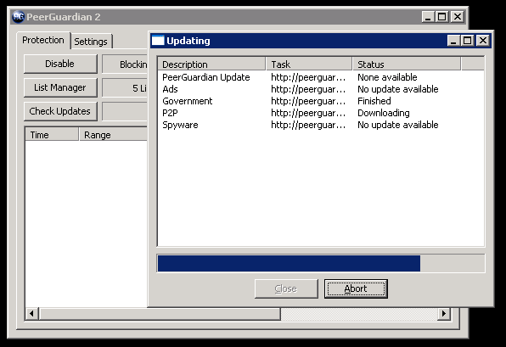Click the partially hidden '5 Li' button
This screenshot has height=347, width=506.
tap(125, 87)
